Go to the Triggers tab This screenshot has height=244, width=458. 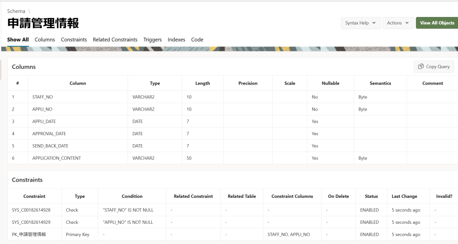click(153, 39)
